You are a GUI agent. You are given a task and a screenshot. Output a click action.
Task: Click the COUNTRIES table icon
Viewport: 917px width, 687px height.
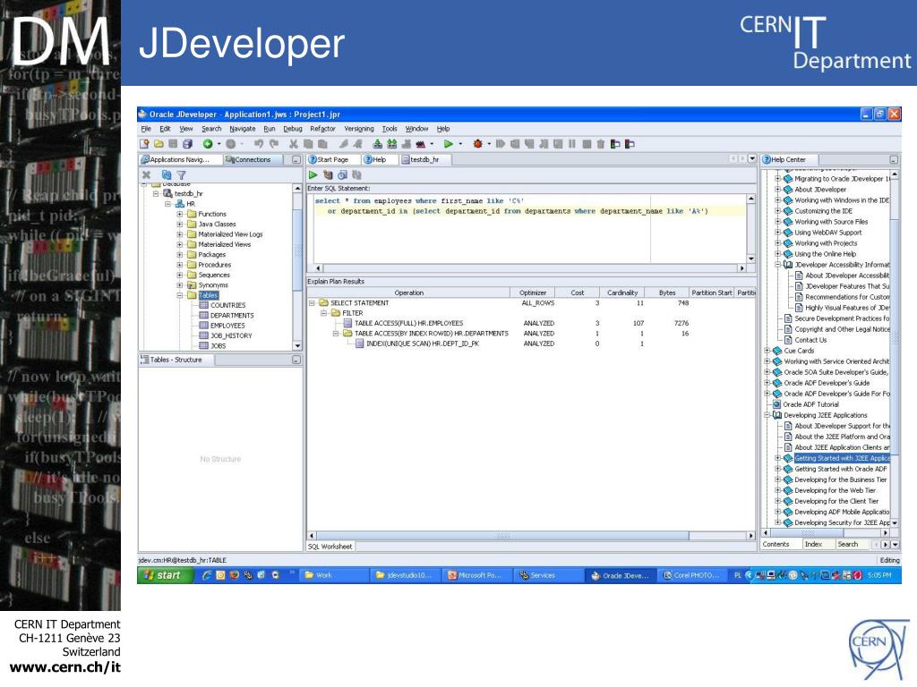[x=203, y=305]
